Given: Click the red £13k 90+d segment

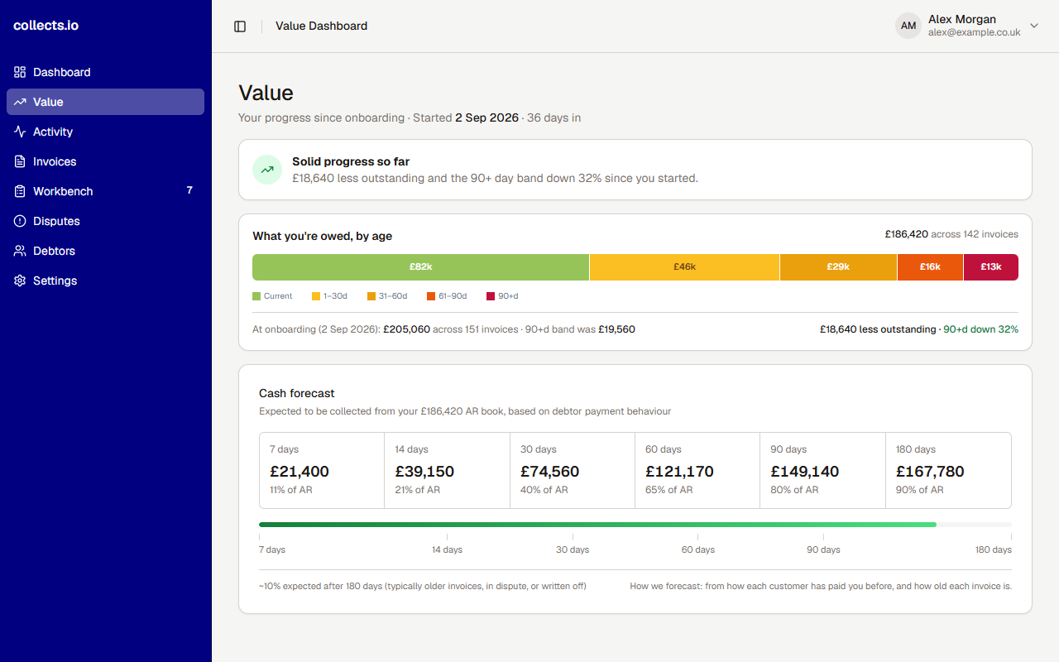Looking at the screenshot, I should click(x=991, y=267).
